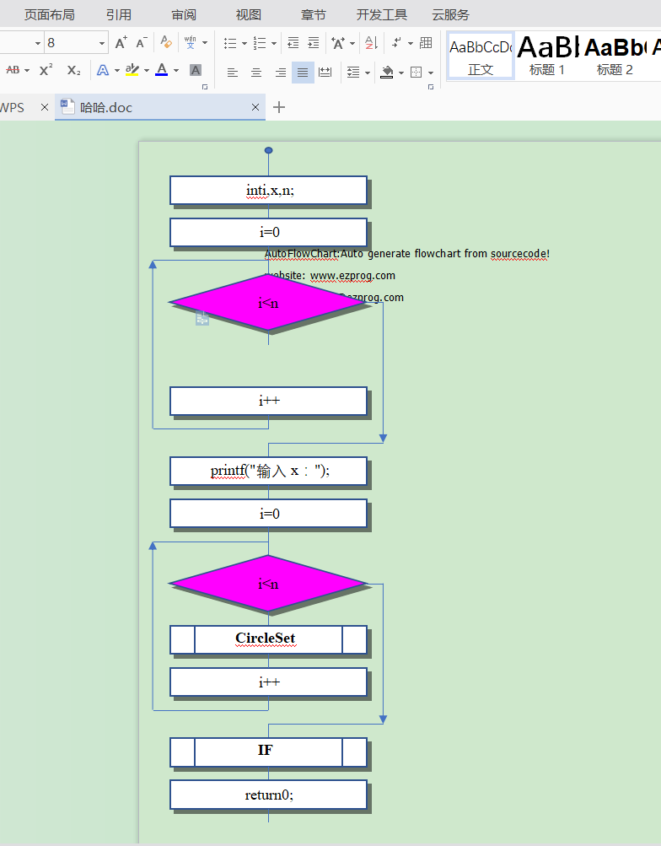
Task: Apply distributed alignment
Action: (x=325, y=72)
